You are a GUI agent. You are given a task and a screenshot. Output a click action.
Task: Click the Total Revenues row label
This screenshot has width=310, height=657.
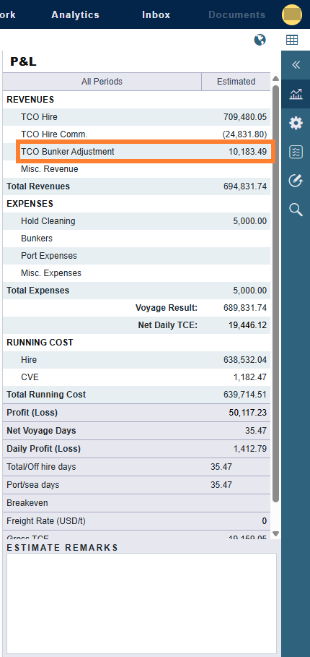pyautogui.click(x=38, y=186)
